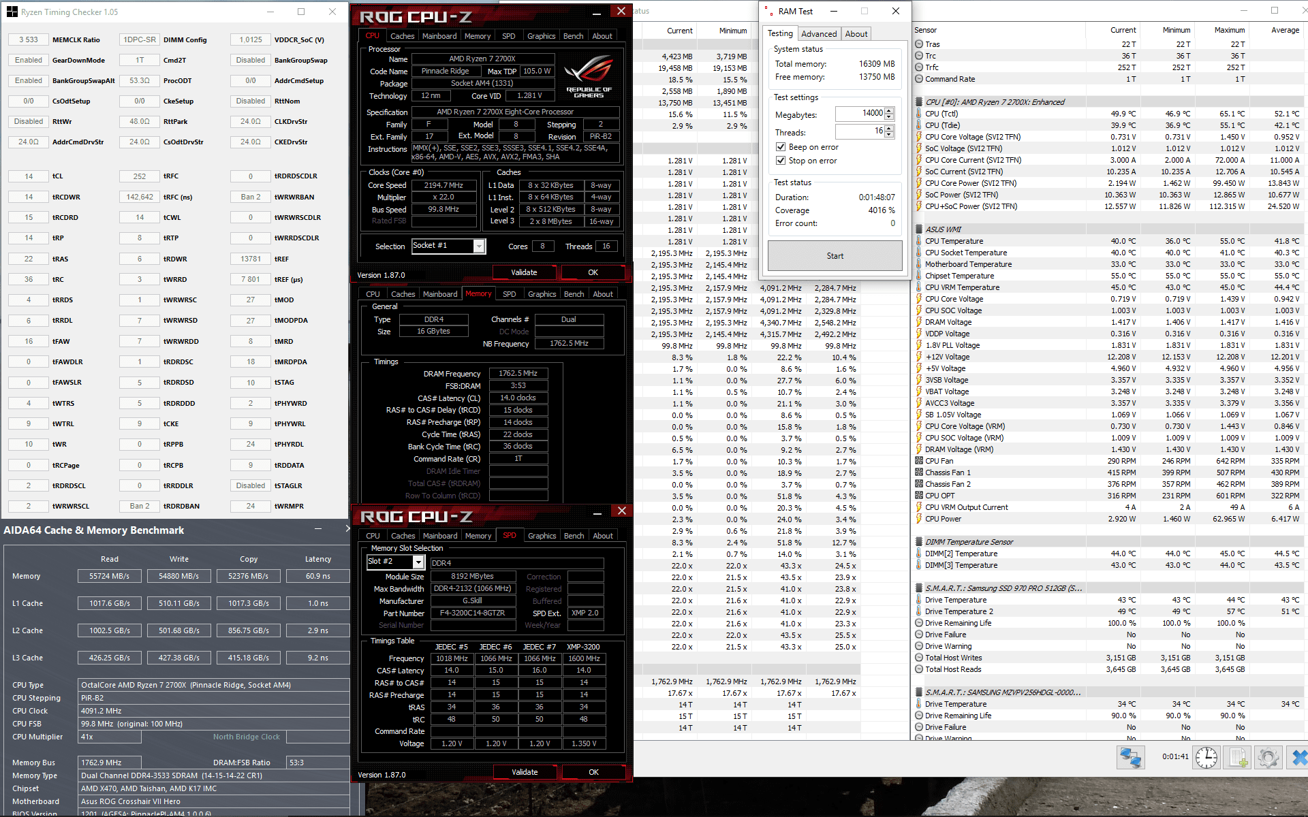Viewport: 1308px width, 817px height.
Task: Click the icon beside Drive Remaining Life 100.0 % row
Action: tap(919, 623)
